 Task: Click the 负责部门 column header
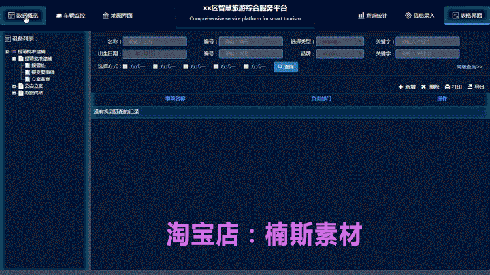(x=321, y=99)
